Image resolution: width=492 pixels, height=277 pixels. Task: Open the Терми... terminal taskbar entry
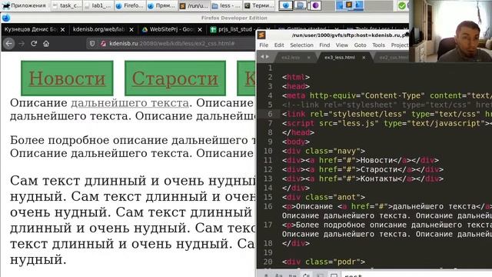[258, 5]
